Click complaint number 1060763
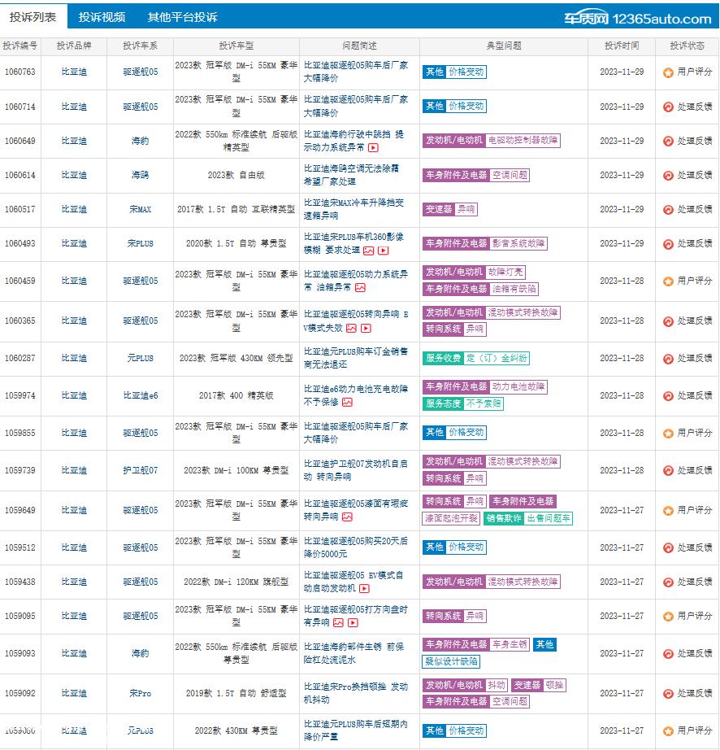 20,72
